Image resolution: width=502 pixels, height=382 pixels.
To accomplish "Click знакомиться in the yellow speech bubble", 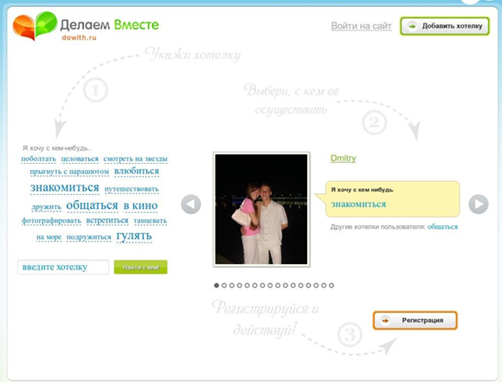I will (x=358, y=204).
